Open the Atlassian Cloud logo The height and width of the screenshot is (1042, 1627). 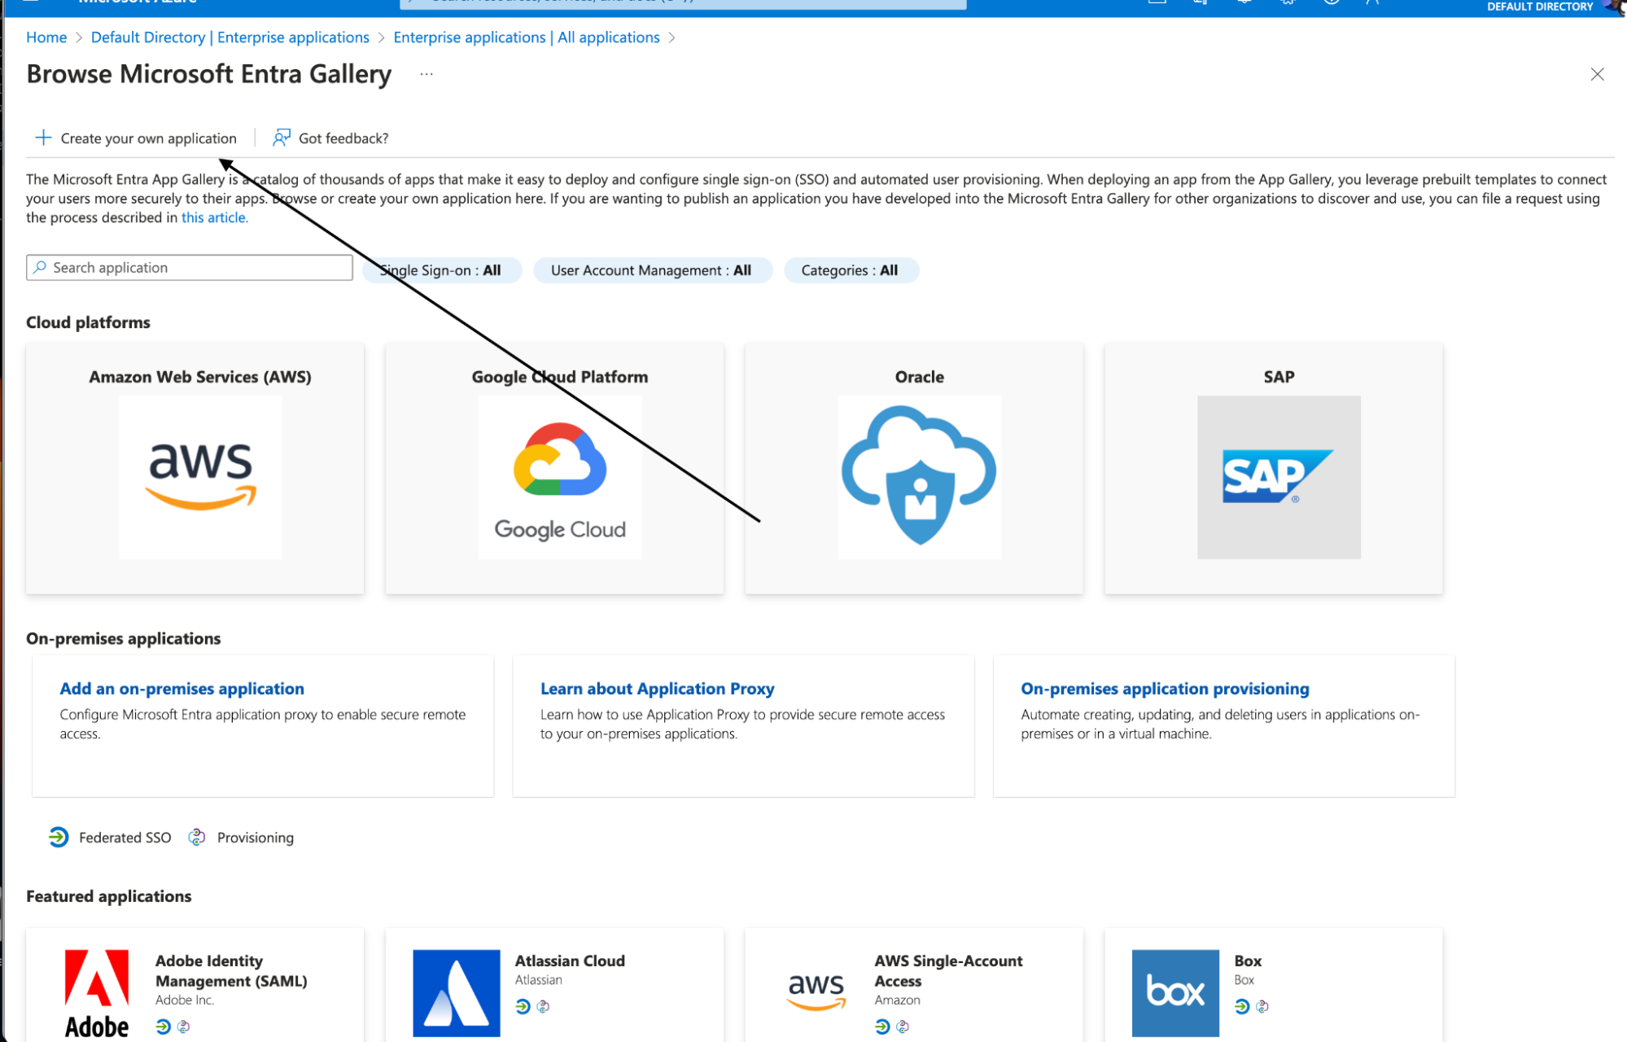[457, 993]
